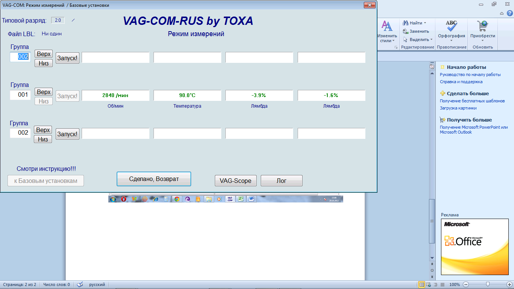Click Запуск! for the first group row

[67, 58]
